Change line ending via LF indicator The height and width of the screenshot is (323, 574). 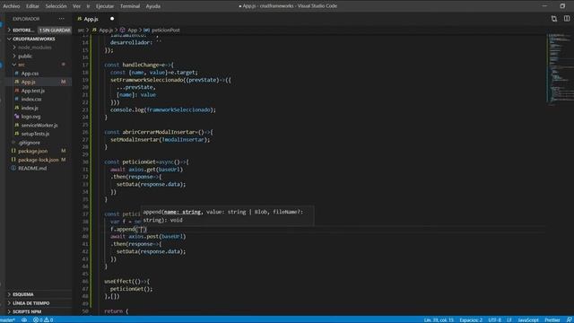pyautogui.click(x=509, y=319)
